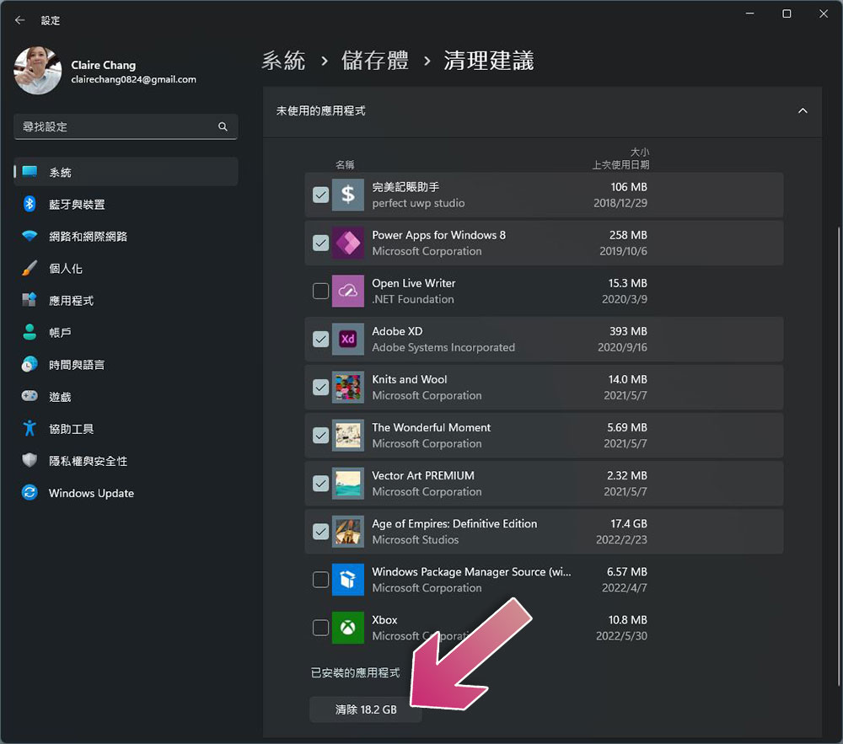The height and width of the screenshot is (744, 843).
Task: Click Microsoft Studios publisher text
Action: [416, 540]
